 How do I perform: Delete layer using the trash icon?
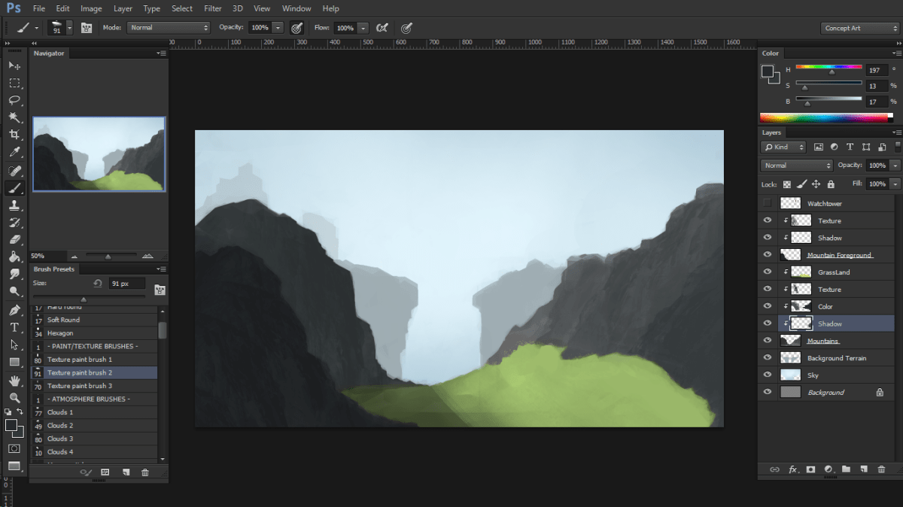[881, 469]
